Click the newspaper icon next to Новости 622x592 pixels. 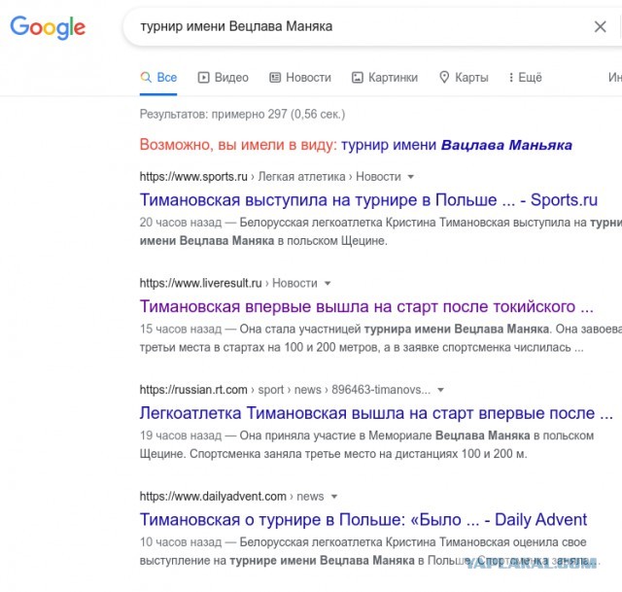click(275, 77)
